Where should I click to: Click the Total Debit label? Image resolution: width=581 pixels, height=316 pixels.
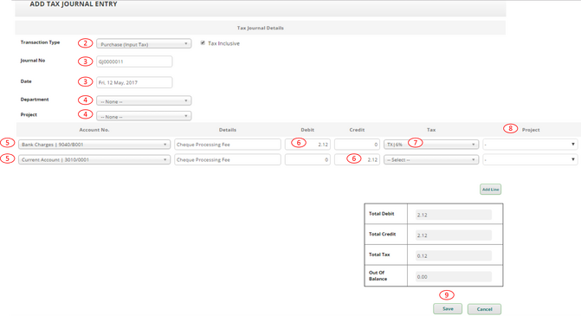tap(381, 214)
